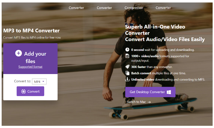Open the Supported format link
The image size is (214, 128).
tap(30, 67)
